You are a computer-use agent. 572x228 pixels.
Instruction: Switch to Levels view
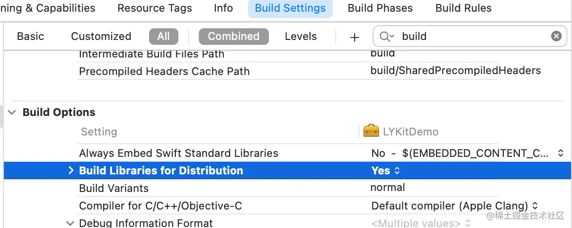(301, 37)
